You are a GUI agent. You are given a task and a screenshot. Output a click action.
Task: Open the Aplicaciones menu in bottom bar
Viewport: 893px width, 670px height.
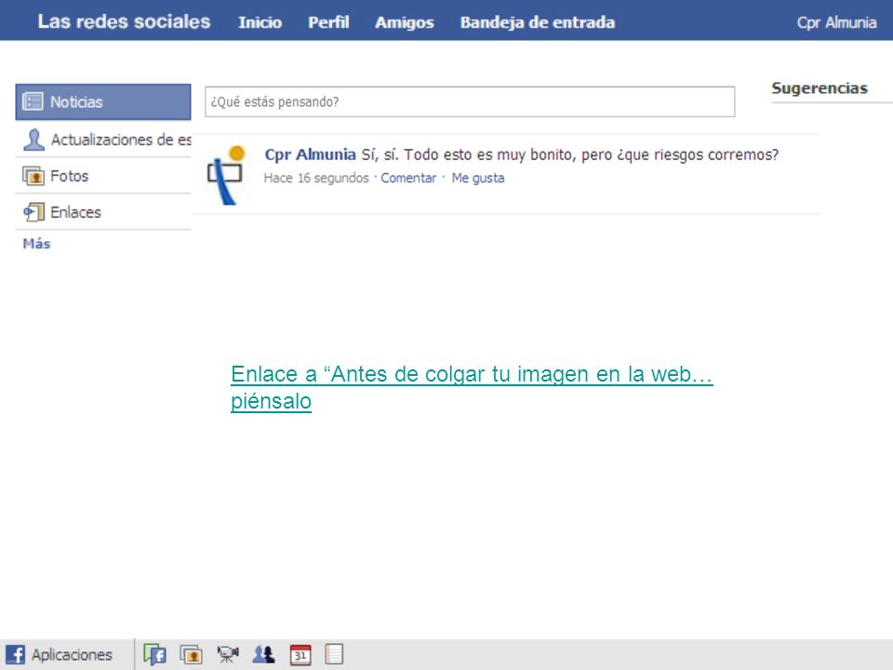[x=72, y=654]
